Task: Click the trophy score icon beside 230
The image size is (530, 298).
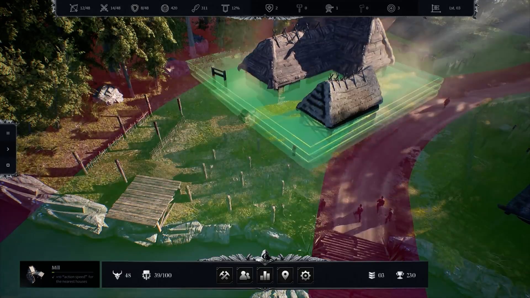Action: click(400, 275)
